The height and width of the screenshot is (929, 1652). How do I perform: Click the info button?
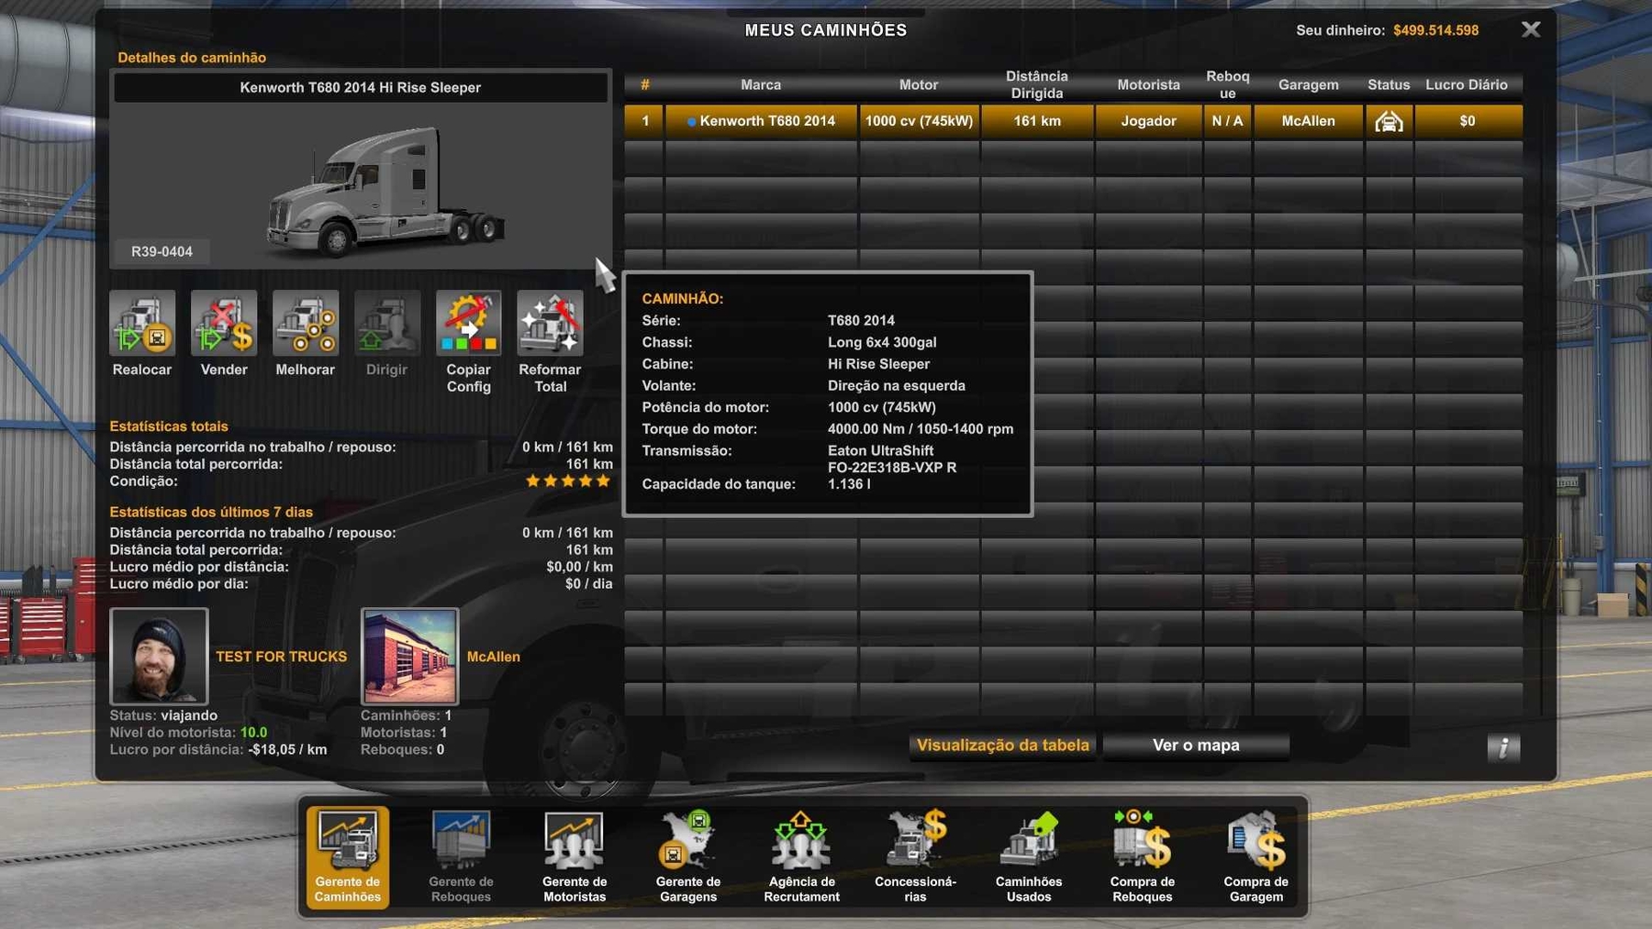click(x=1502, y=747)
